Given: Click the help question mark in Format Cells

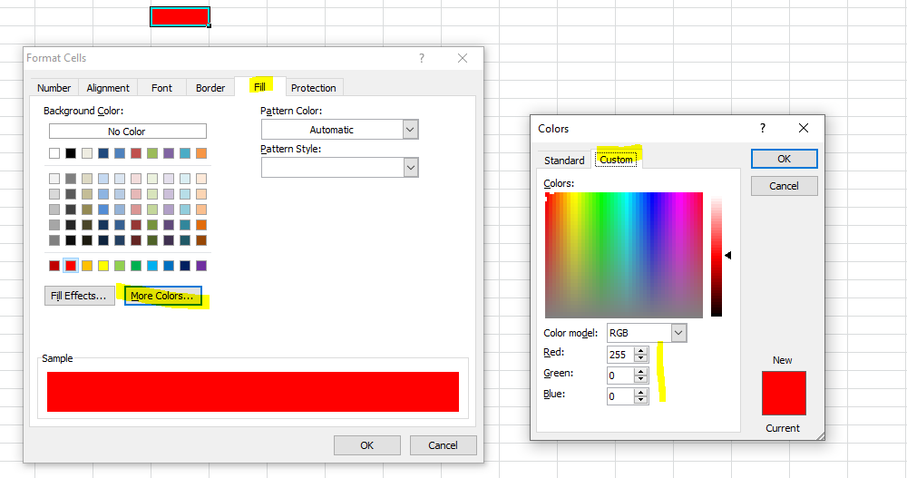Looking at the screenshot, I should tap(421, 58).
